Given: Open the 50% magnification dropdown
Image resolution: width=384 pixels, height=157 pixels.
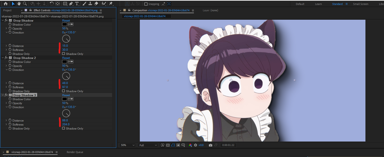Looking at the screenshot, I should (128, 145).
